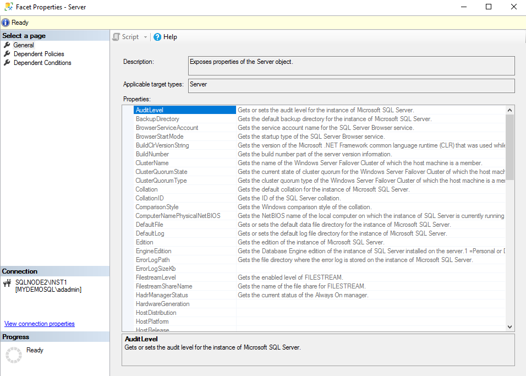
Task: Click wrench icon beside Dependent Policies
Action: [7, 54]
